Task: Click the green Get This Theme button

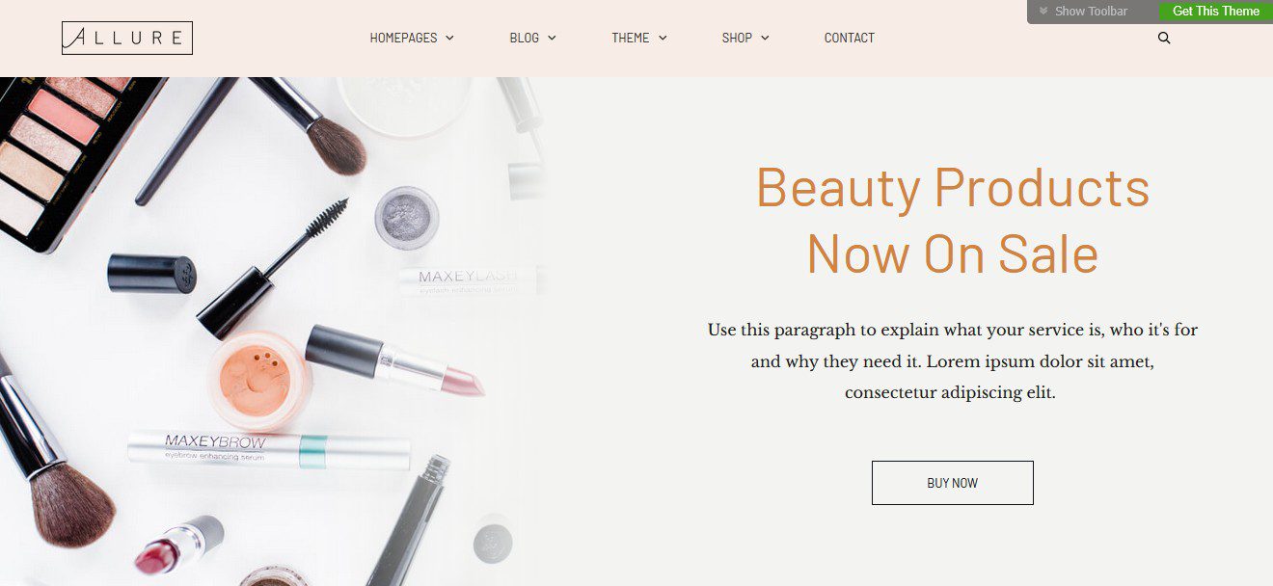Action: pos(1216,12)
